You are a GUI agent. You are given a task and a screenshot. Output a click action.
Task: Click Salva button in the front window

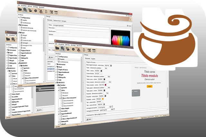(89, 119)
